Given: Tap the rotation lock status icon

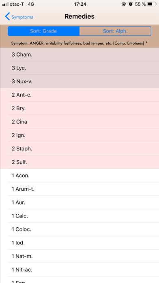Looking at the screenshot, I should 124,4.
